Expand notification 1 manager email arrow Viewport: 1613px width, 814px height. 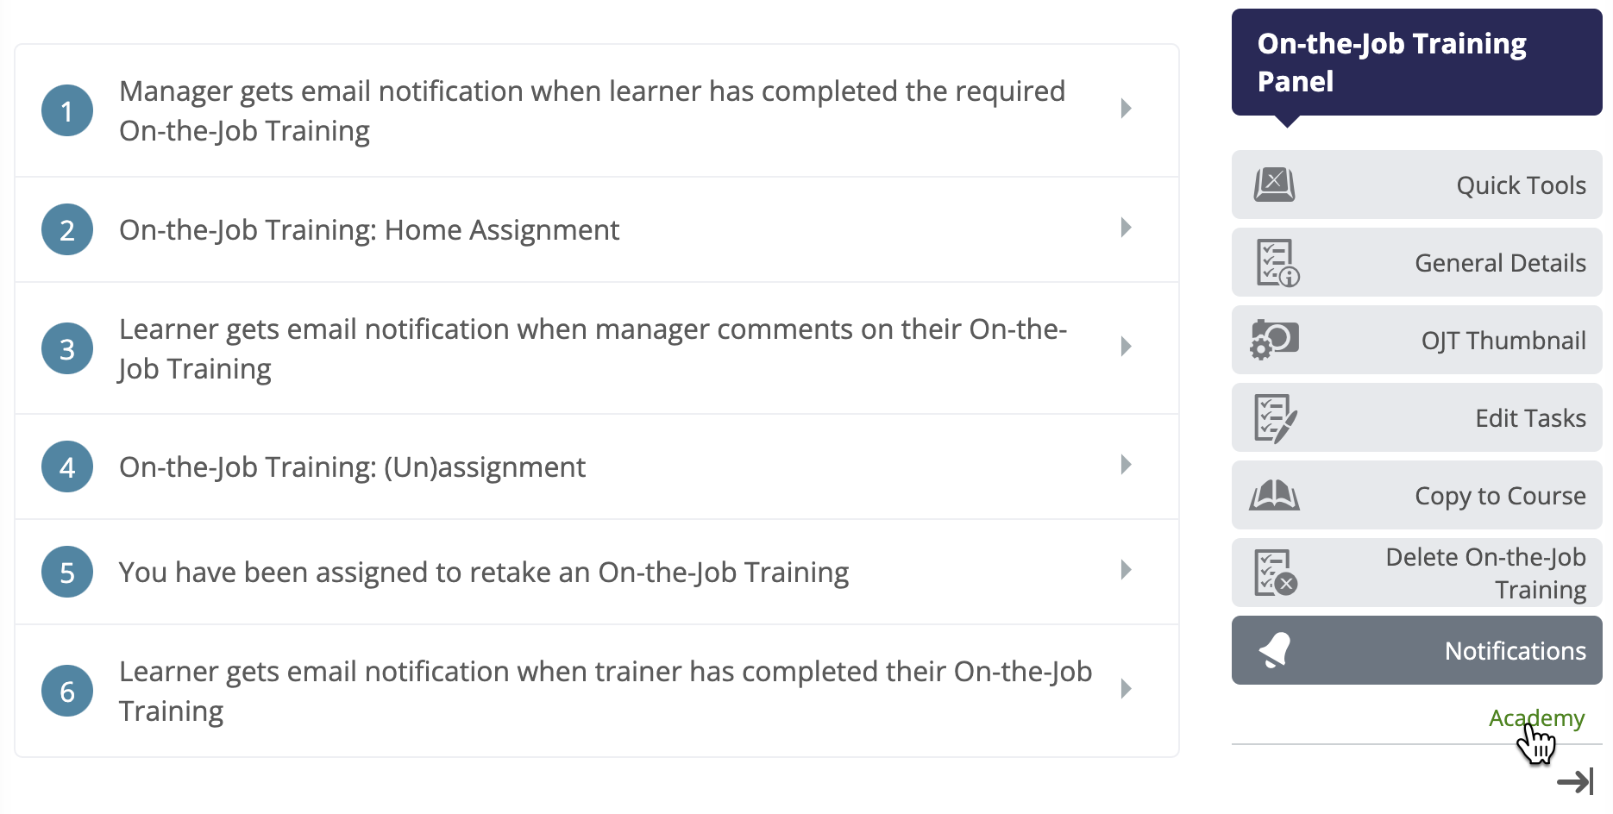pos(1126,109)
